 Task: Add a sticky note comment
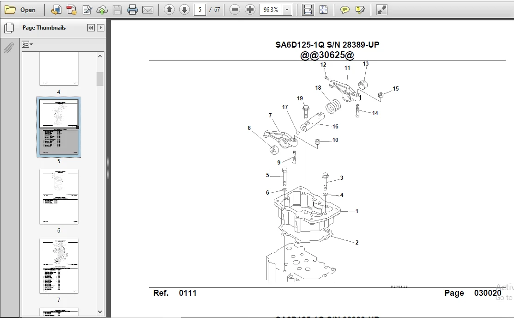point(345,10)
